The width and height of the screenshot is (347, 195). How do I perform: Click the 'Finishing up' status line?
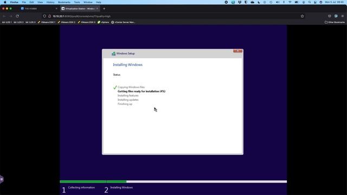(125, 104)
